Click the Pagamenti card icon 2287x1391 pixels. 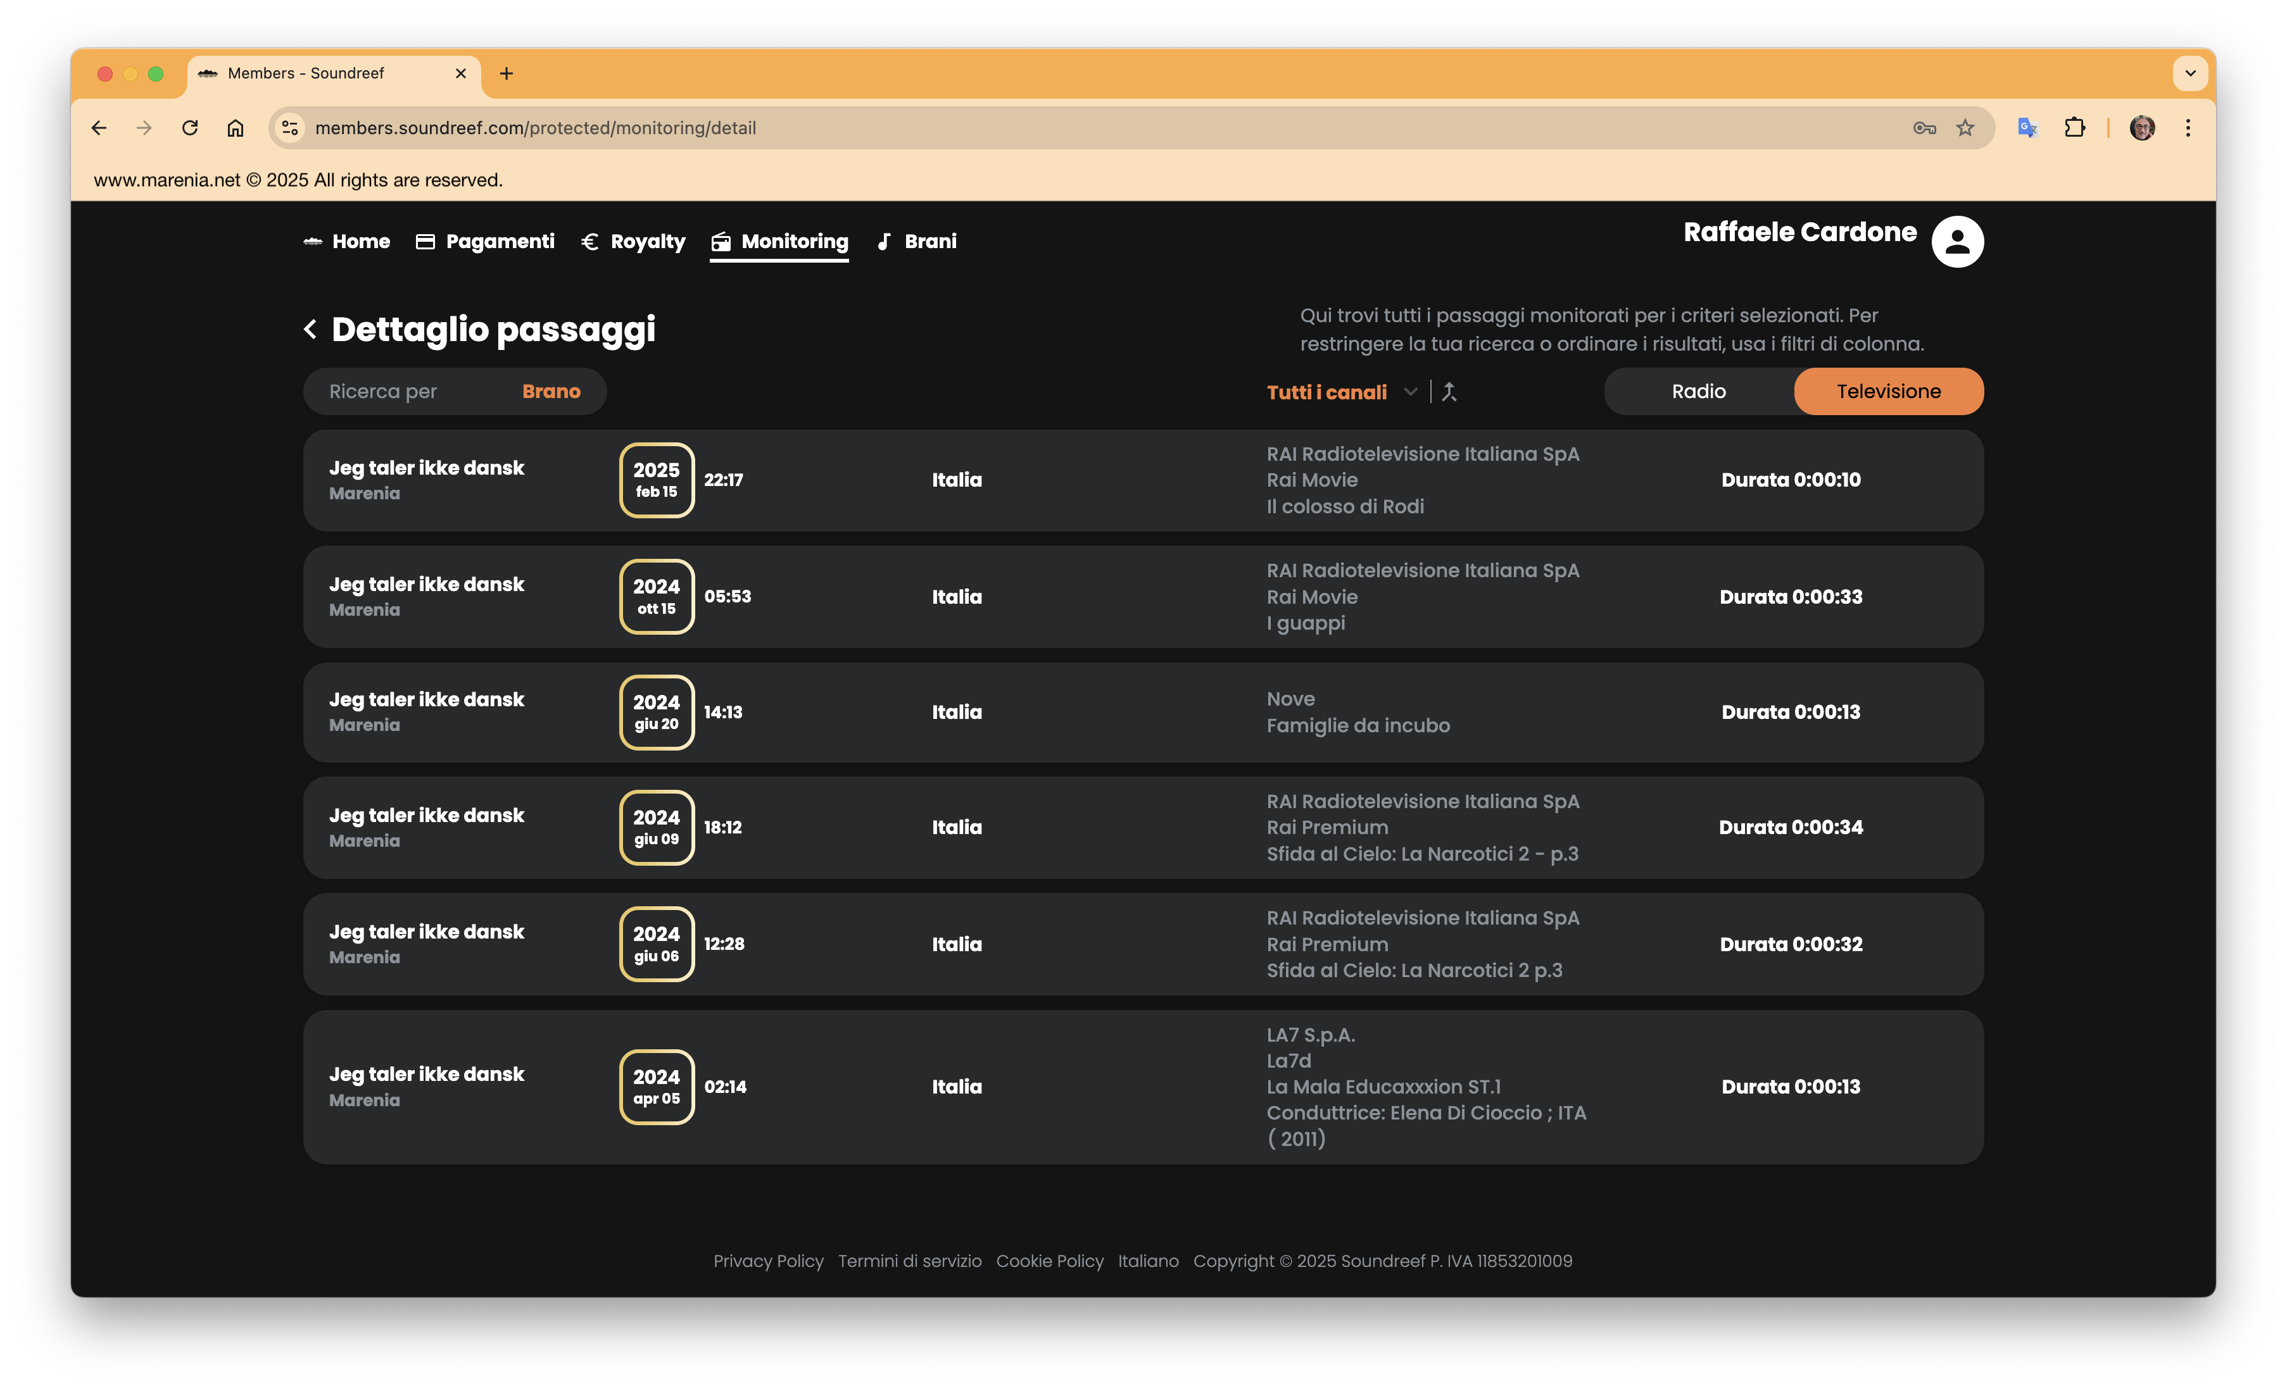tap(425, 241)
